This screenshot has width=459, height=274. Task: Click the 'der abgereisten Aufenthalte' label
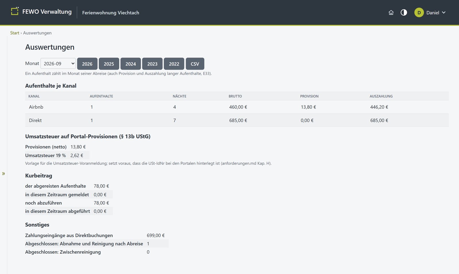pyautogui.click(x=56, y=186)
